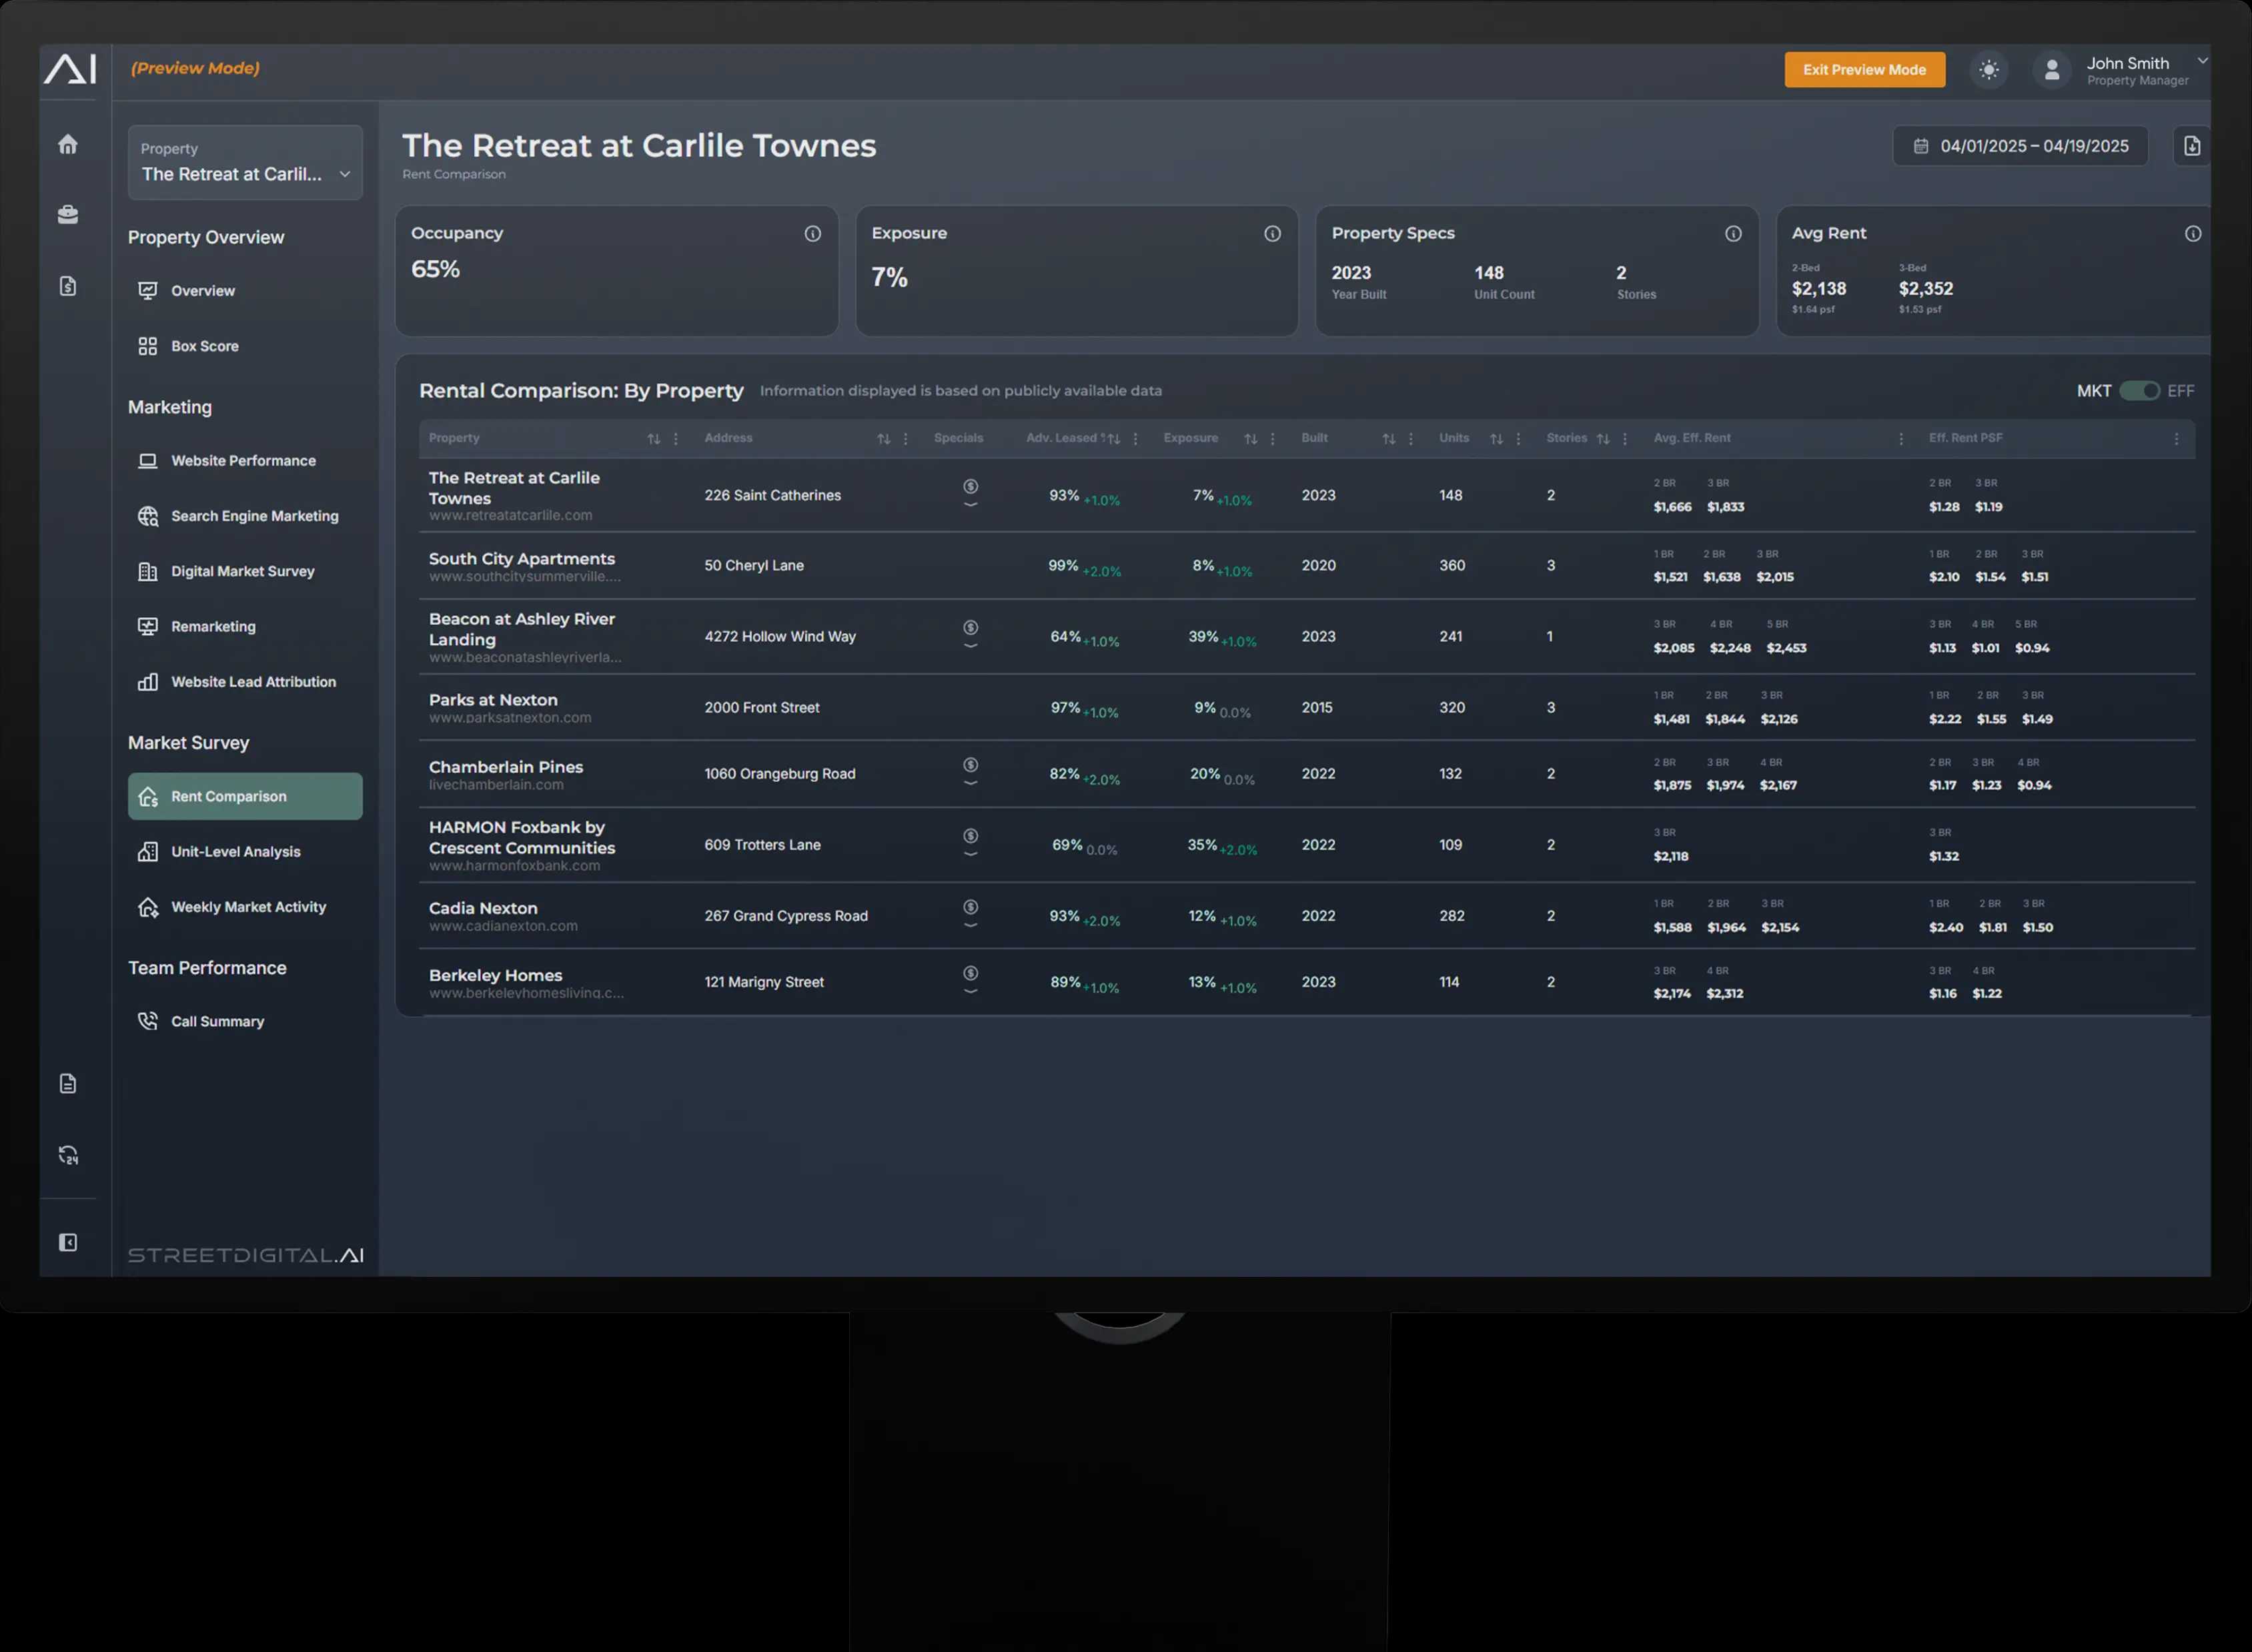Open Digital Market Survey
2252x1652 pixels.
point(245,571)
